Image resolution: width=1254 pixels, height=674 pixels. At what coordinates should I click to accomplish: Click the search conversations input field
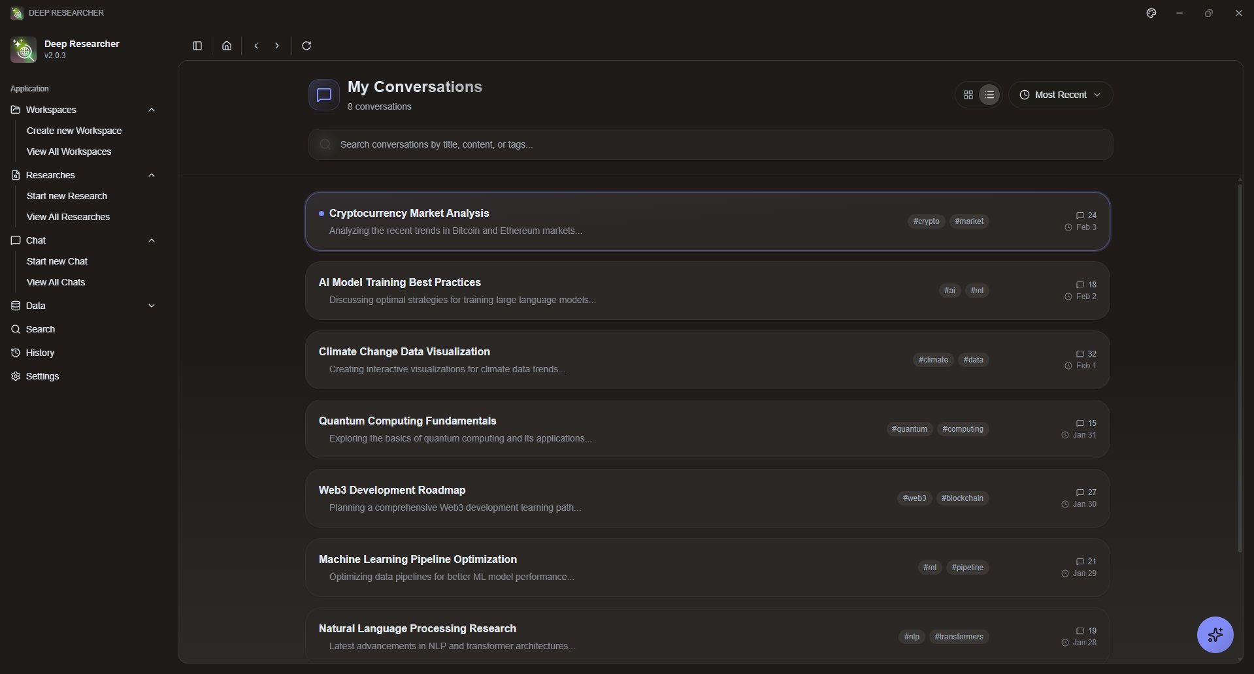(x=710, y=144)
